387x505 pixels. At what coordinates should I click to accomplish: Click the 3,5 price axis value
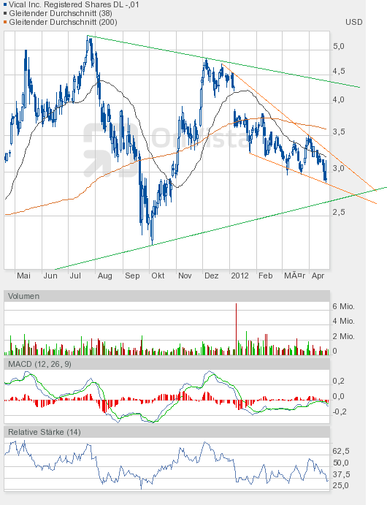(x=338, y=132)
